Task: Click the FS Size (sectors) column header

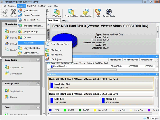Action: click(x=131, y=60)
